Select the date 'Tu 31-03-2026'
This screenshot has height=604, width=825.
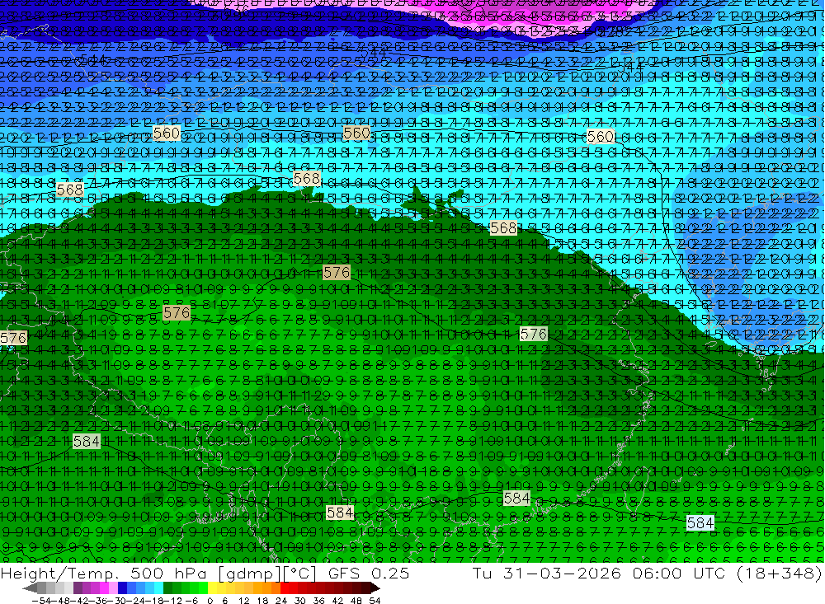coord(546,573)
